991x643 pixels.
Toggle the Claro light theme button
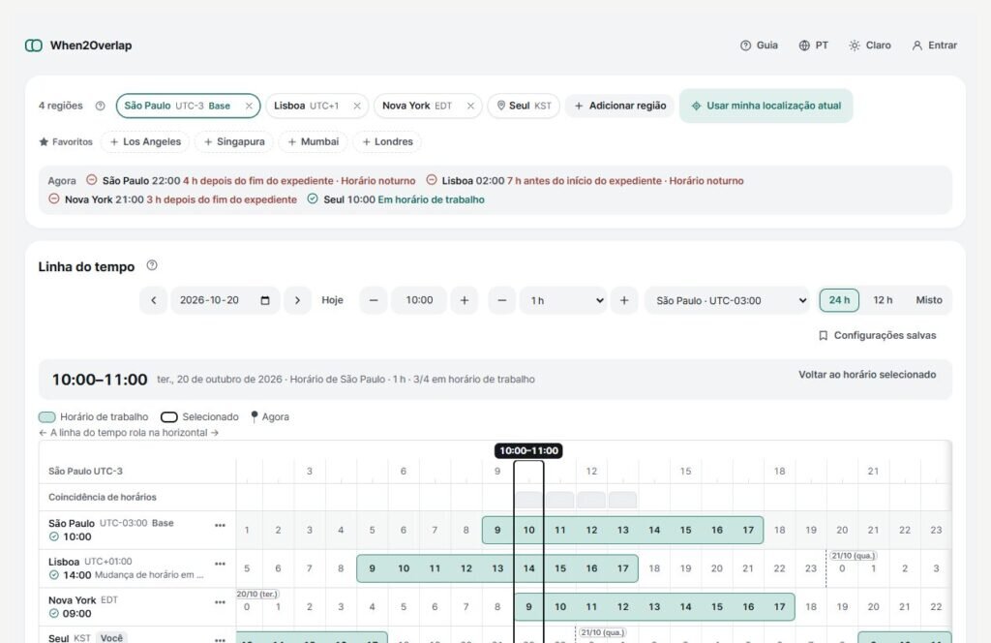(x=870, y=46)
